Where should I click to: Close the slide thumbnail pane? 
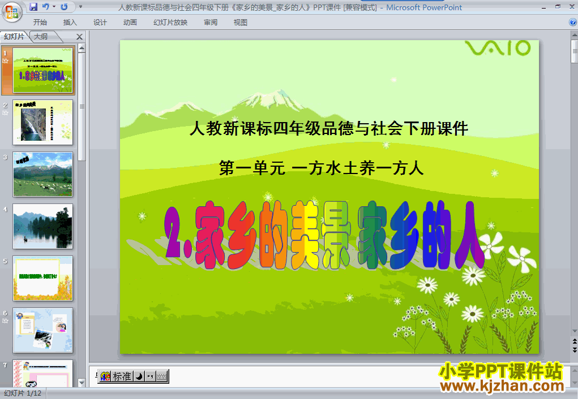(79, 37)
